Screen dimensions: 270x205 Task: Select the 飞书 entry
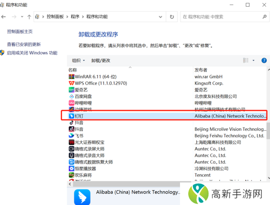tap(79, 136)
